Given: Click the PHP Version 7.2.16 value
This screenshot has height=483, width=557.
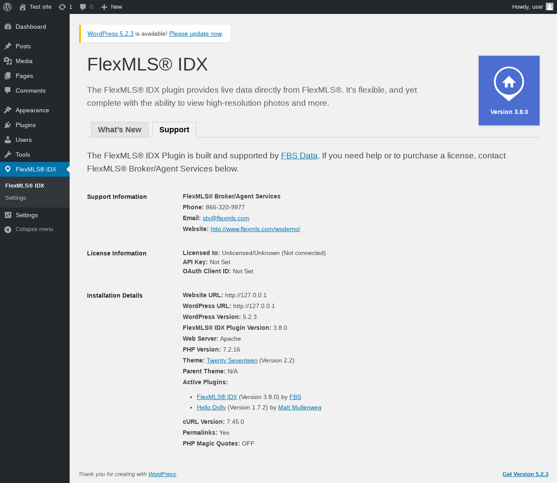Looking at the screenshot, I should (232, 349).
